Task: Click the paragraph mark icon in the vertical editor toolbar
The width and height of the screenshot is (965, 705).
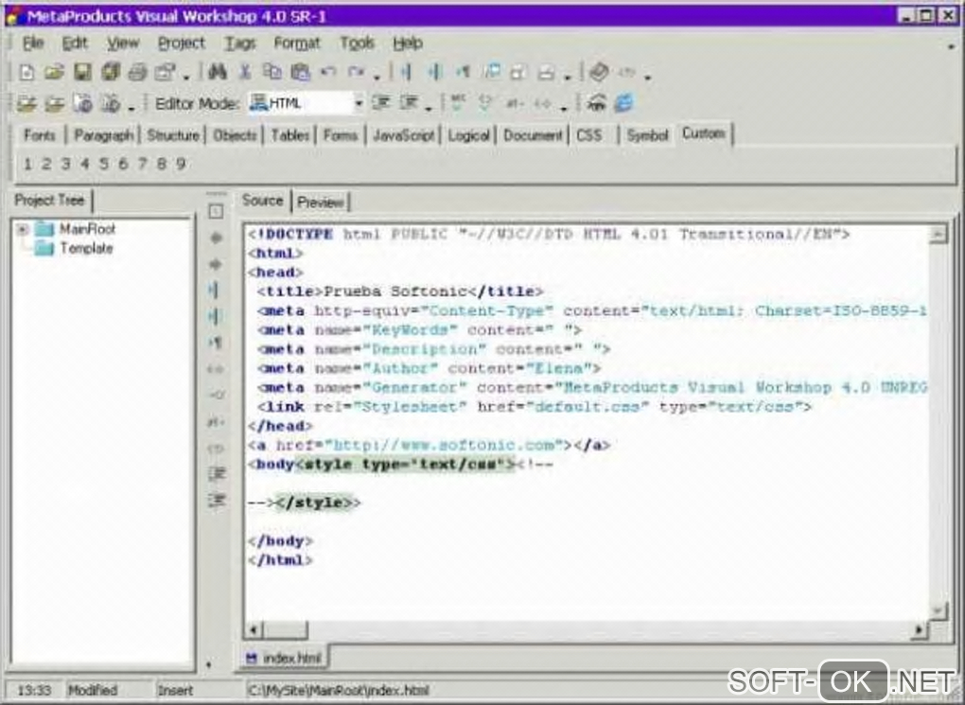Action: (x=216, y=343)
